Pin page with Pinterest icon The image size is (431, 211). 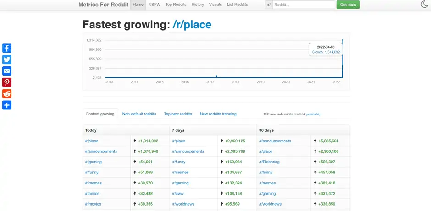coord(7,82)
